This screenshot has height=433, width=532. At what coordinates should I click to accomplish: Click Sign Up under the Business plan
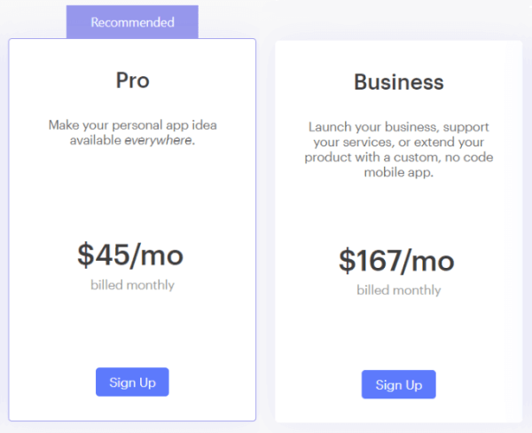[398, 385]
